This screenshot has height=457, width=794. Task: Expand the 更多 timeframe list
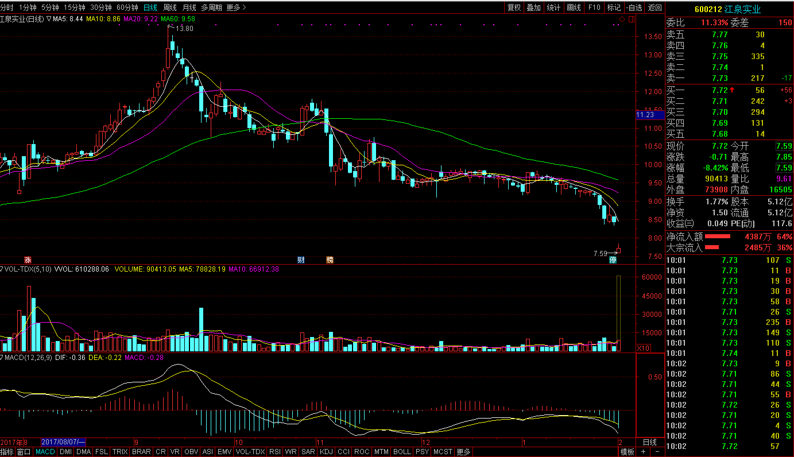click(x=236, y=7)
